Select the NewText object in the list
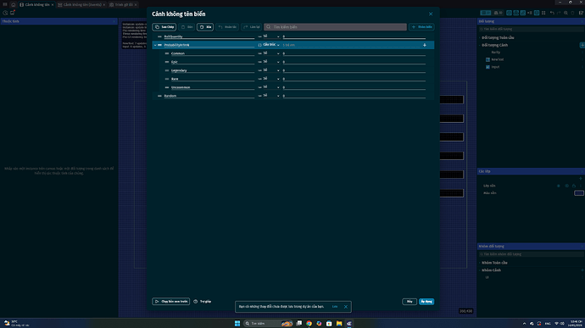This screenshot has height=328, width=585. (498, 59)
